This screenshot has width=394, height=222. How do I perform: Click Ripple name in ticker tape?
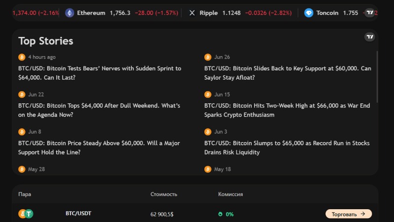(208, 13)
